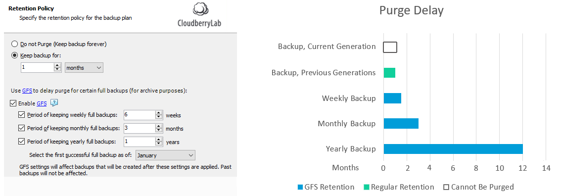
Task: Open GFS link in the delay purge sentence
Action: [x=27, y=91]
